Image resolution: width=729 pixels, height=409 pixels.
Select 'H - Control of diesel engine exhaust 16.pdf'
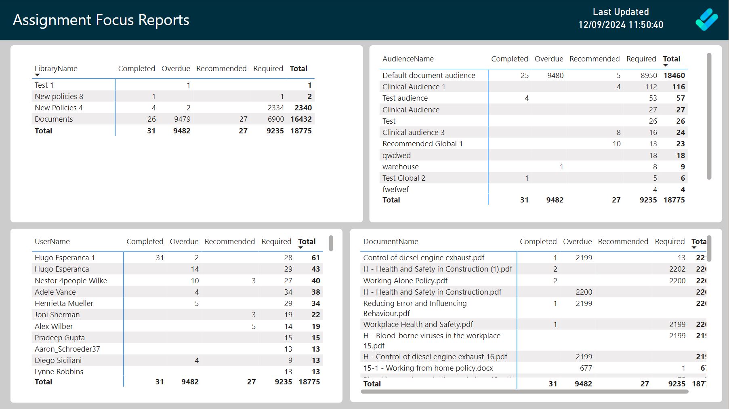(x=533, y=357)
